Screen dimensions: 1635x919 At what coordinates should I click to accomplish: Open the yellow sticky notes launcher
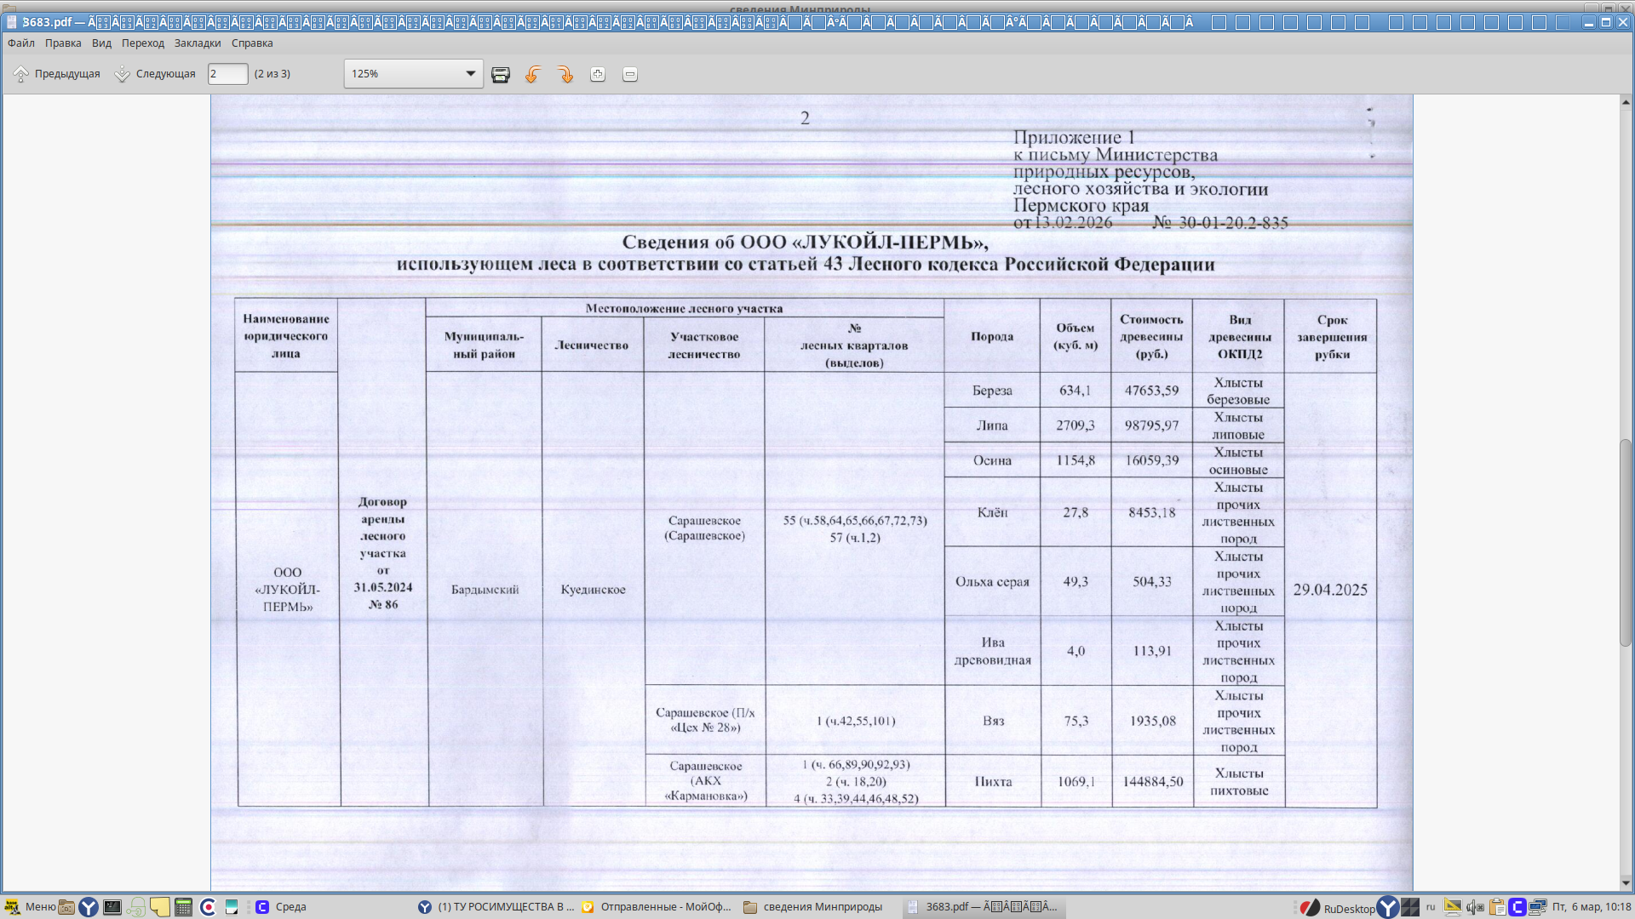click(160, 907)
